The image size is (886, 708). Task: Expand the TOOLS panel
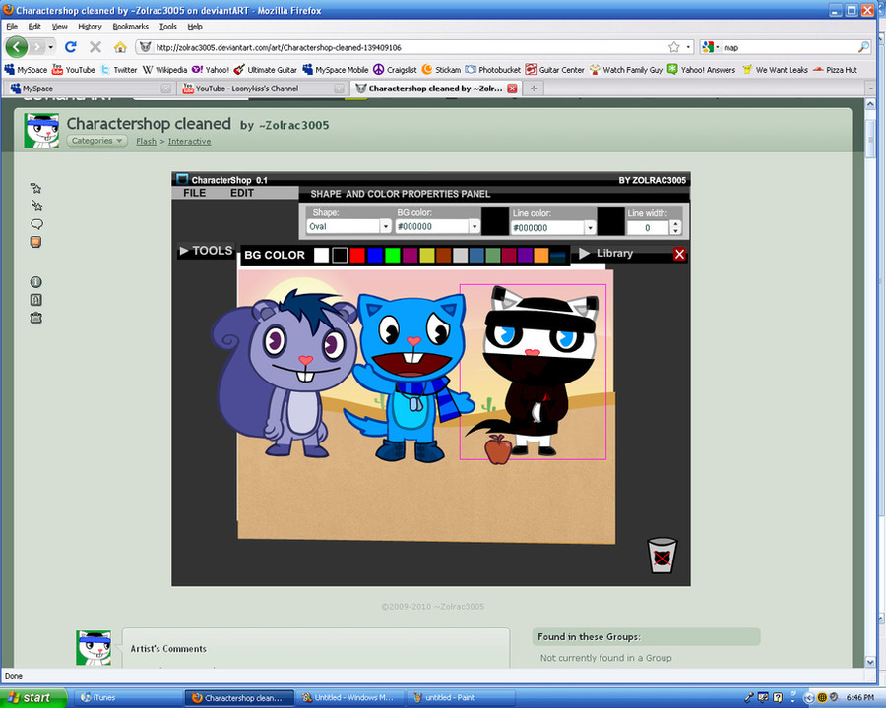point(206,251)
